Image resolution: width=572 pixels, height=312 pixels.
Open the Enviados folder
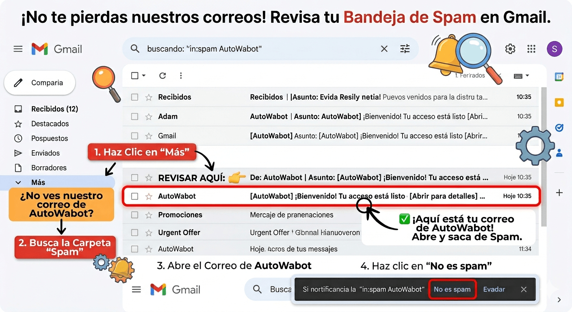[45, 153]
